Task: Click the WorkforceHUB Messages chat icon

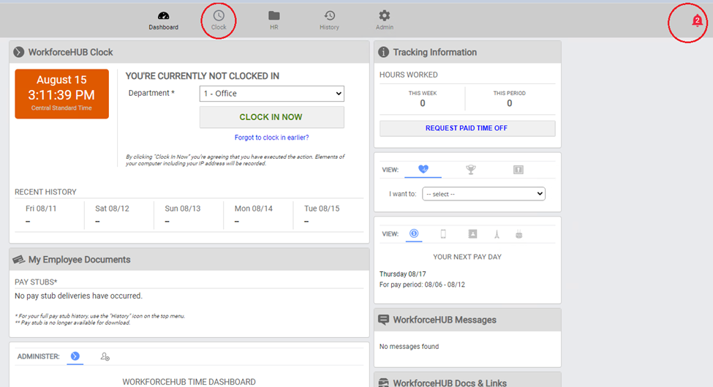Action: (383, 320)
